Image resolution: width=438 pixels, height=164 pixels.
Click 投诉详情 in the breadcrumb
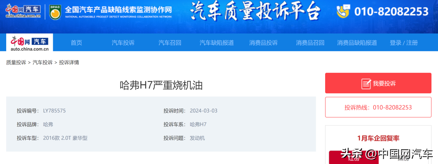coord(69,62)
